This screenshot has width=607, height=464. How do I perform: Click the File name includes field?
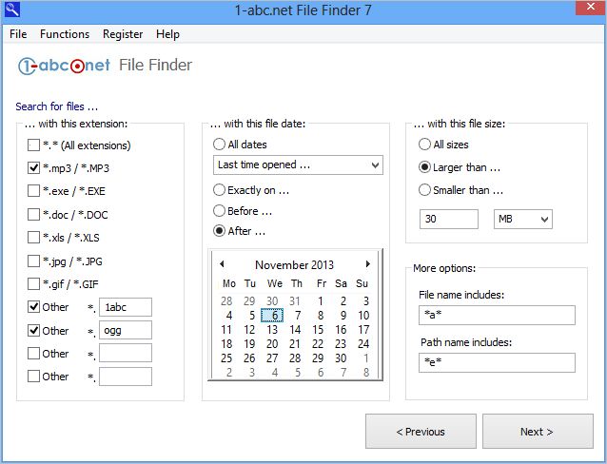(x=496, y=315)
